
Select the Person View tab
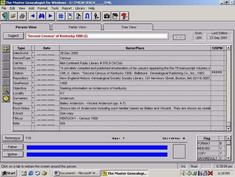click(x=26, y=27)
